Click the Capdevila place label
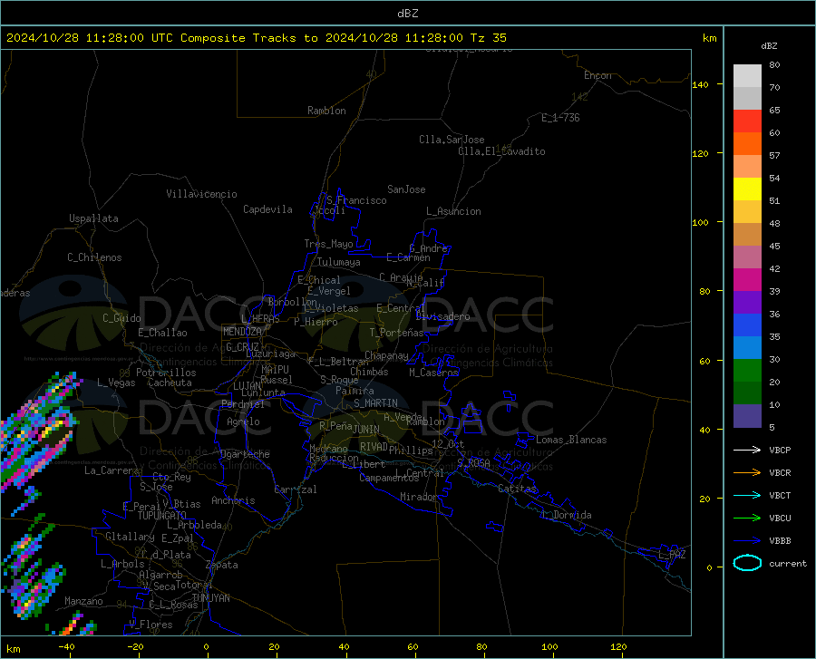Screen dimensions: 816x659 coord(267,209)
